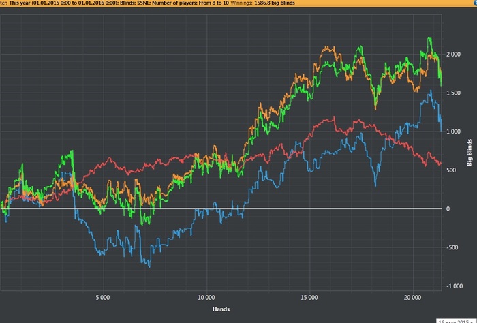Click the 'Blinds: $5NL' filter text
Screen dimensions: 477x323
point(134,3)
